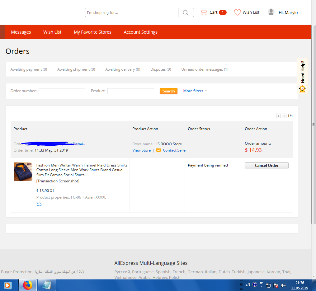Click the main 'I'm shopping for' search field

(x=132, y=12)
